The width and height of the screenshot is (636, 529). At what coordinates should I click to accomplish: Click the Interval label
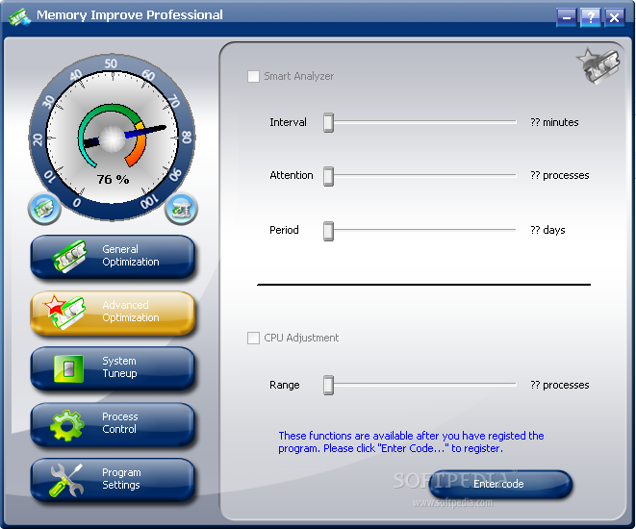click(x=288, y=122)
